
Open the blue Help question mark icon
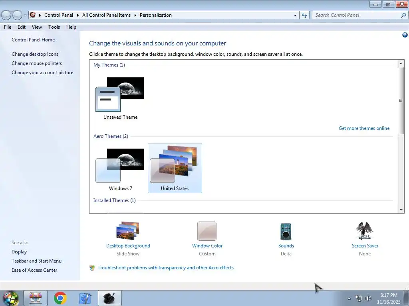pyautogui.click(x=405, y=35)
